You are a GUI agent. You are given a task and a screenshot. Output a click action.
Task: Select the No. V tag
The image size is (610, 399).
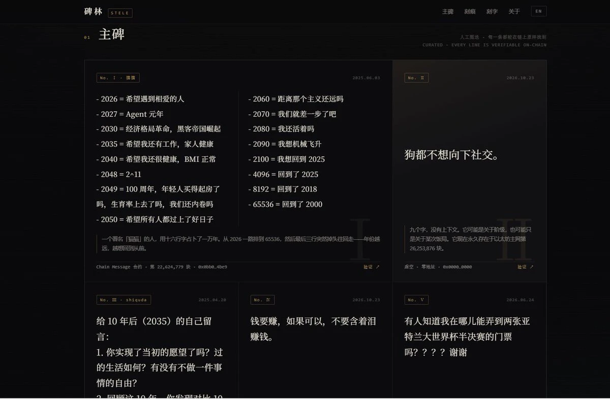[x=416, y=300]
